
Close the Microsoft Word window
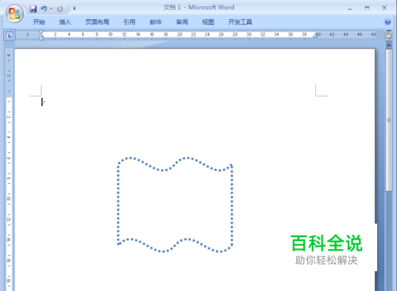click(384, 8)
